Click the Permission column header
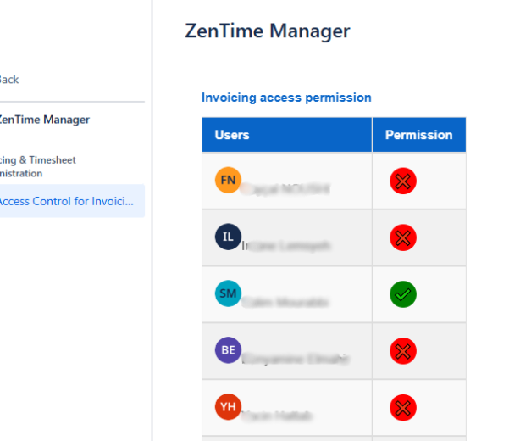 pos(419,135)
